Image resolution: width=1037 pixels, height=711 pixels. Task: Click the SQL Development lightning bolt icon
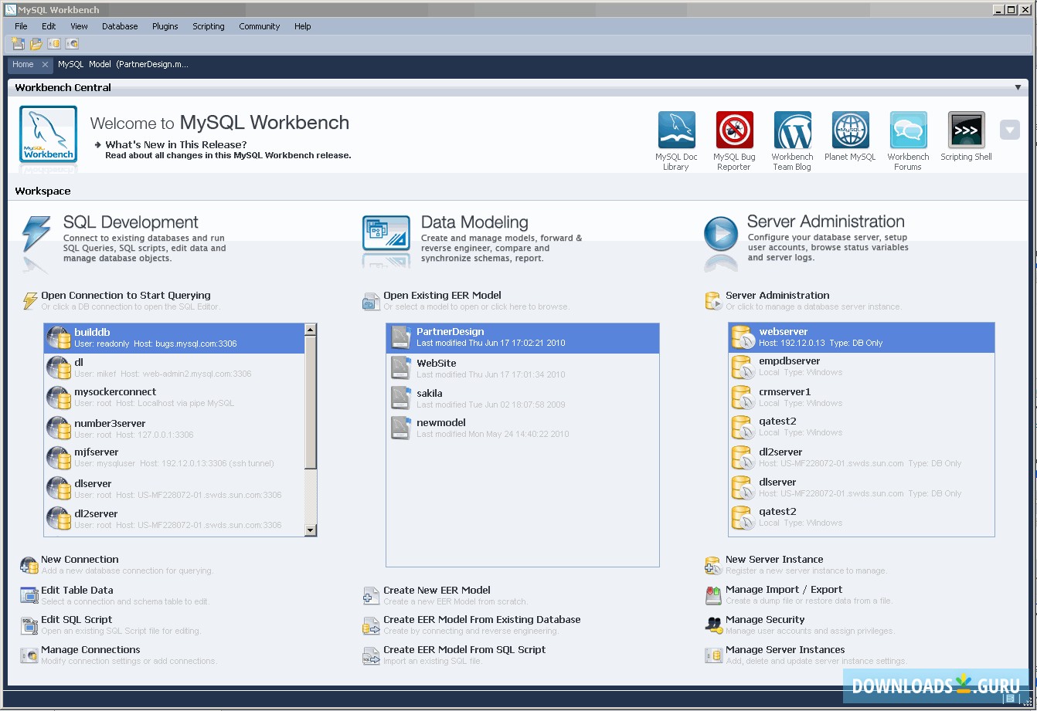pyautogui.click(x=36, y=234)
